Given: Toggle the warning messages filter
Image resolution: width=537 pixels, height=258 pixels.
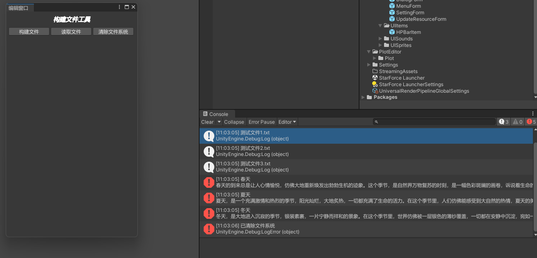Looking at the screenshot, I should coord(517,121).
